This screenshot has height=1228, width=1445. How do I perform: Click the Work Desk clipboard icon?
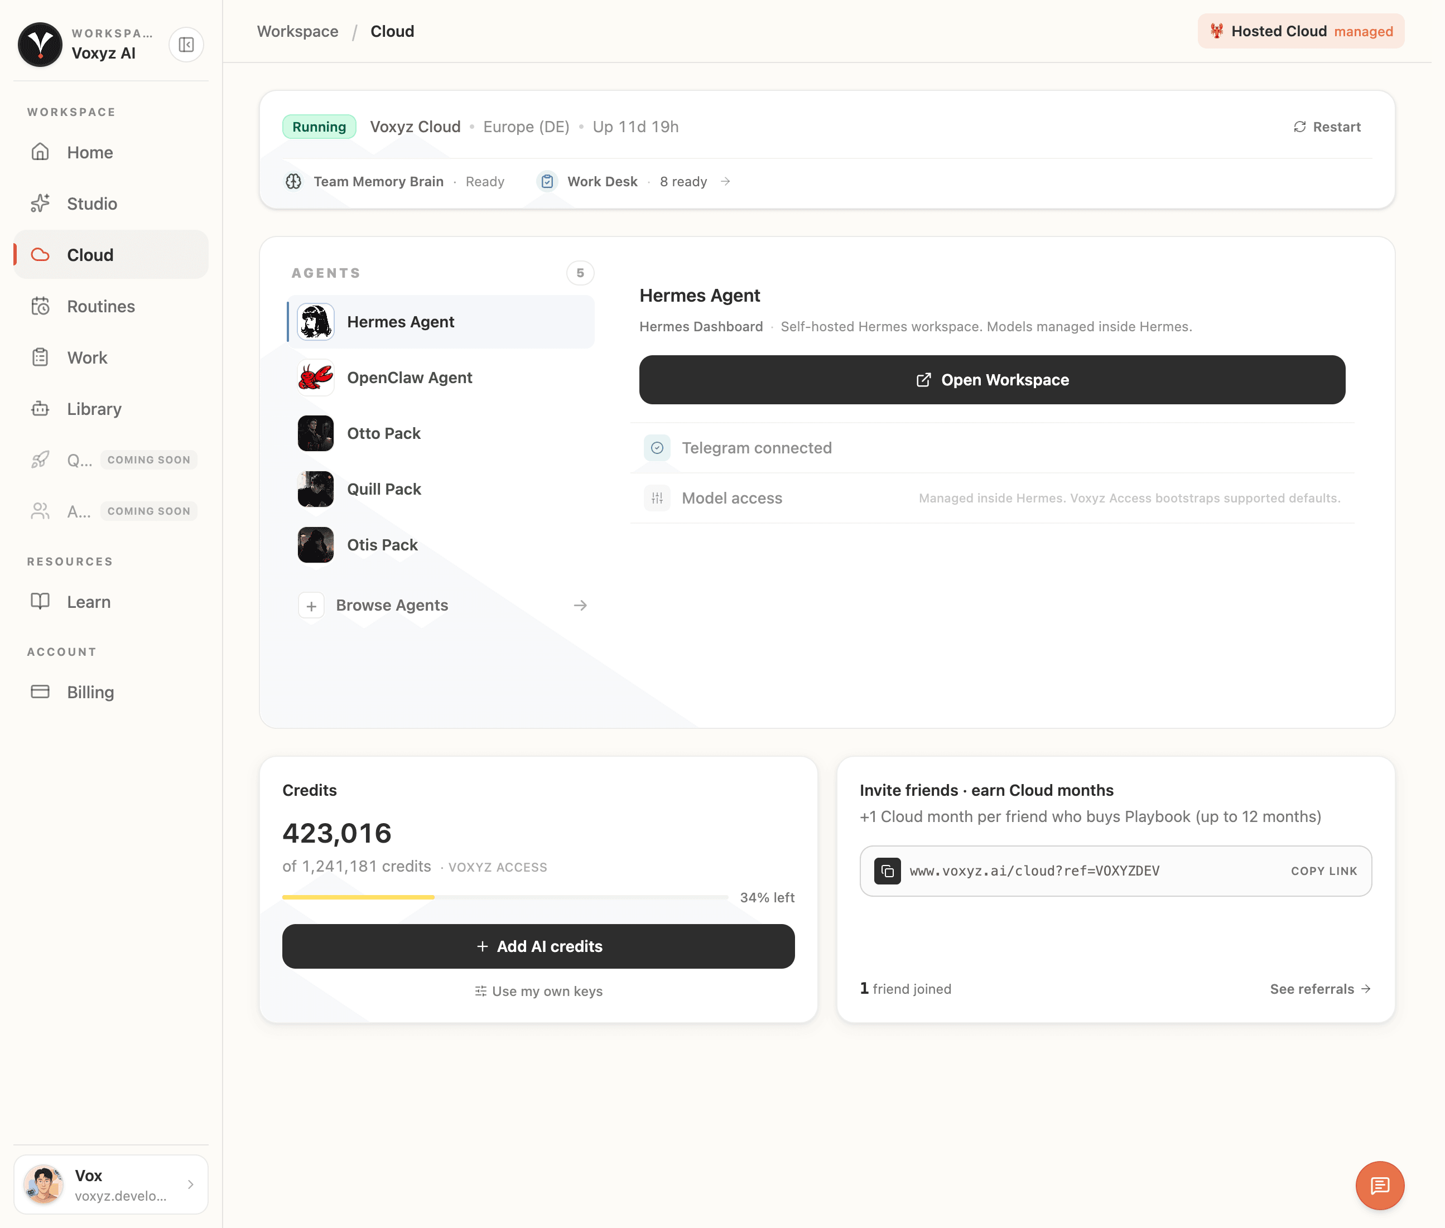tap(547, 182)
